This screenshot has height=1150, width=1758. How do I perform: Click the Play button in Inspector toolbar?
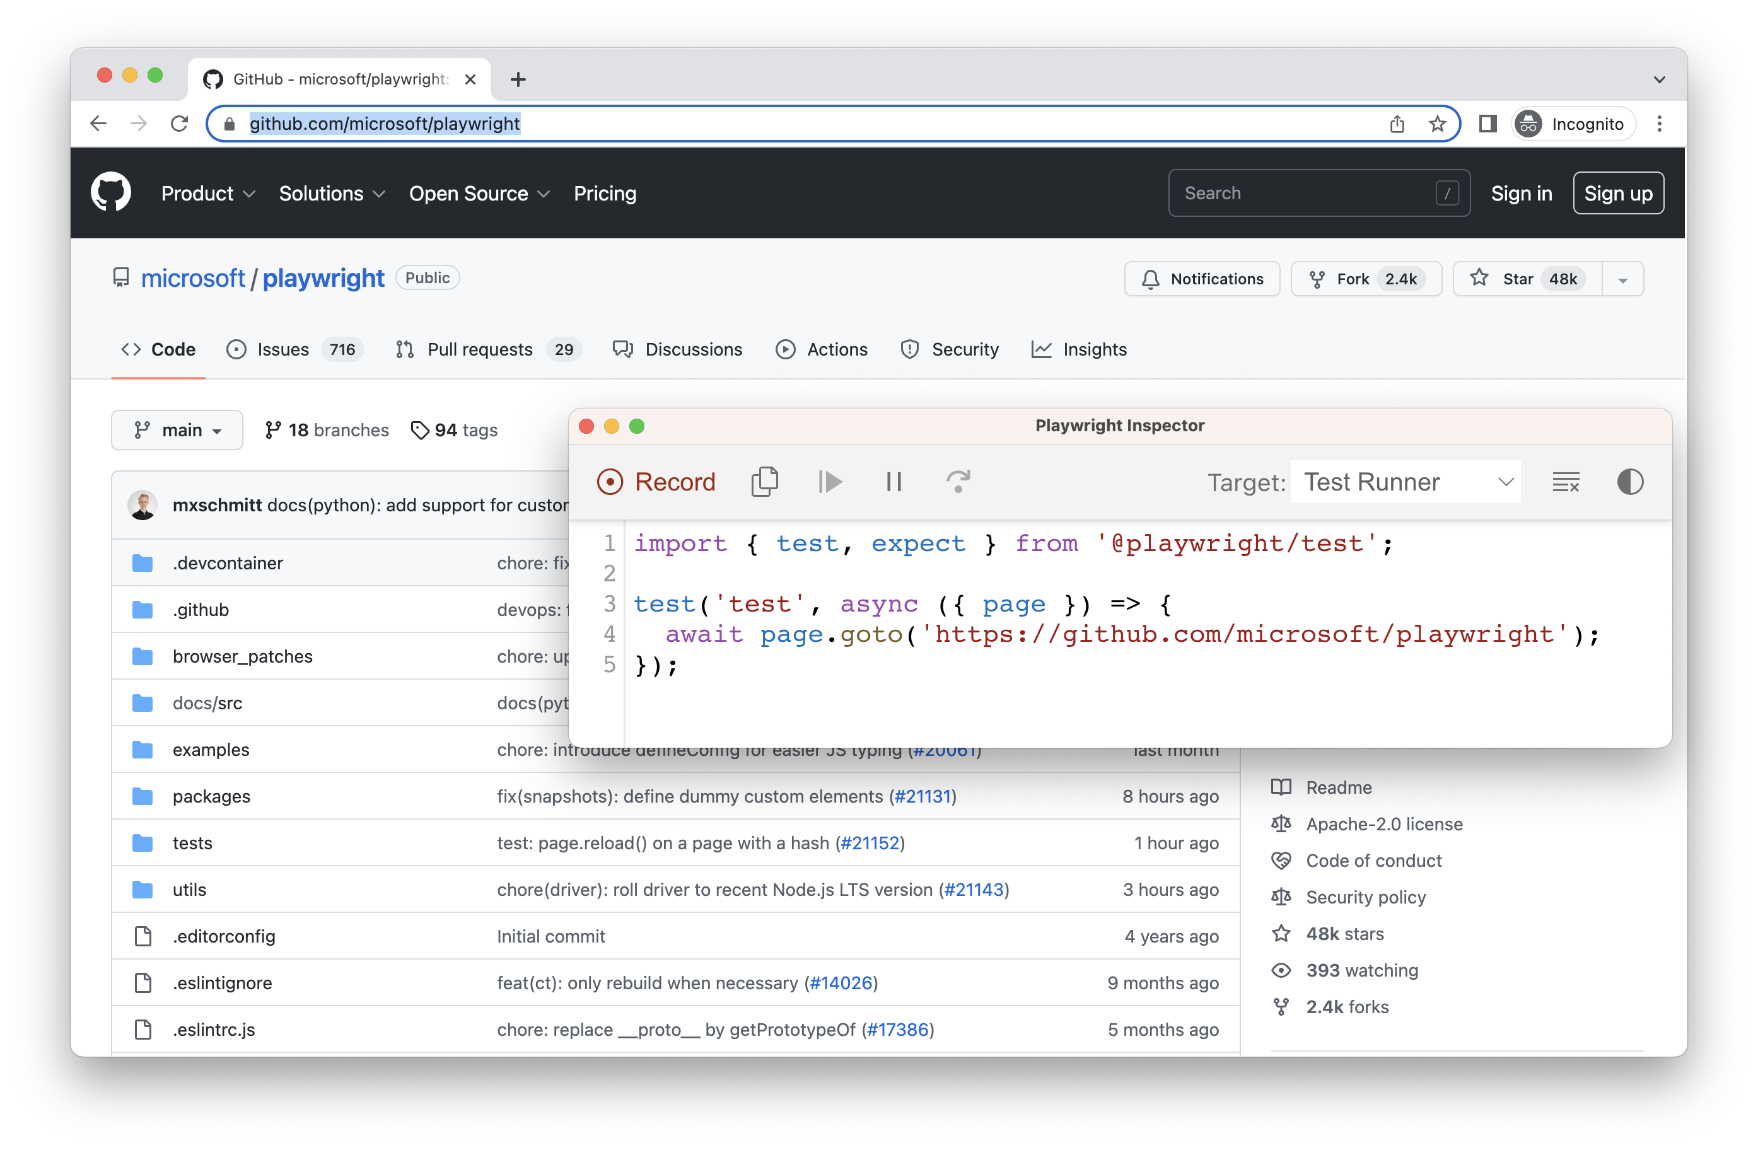[x=832, y=481]
